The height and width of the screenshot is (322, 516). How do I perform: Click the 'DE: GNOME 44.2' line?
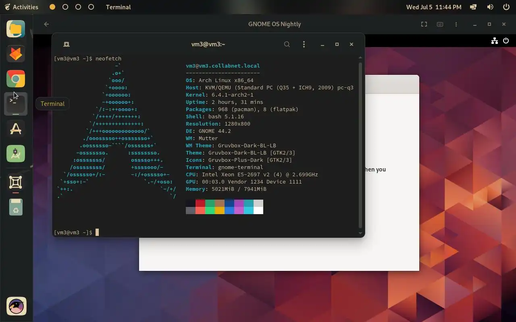pos(208,131)
